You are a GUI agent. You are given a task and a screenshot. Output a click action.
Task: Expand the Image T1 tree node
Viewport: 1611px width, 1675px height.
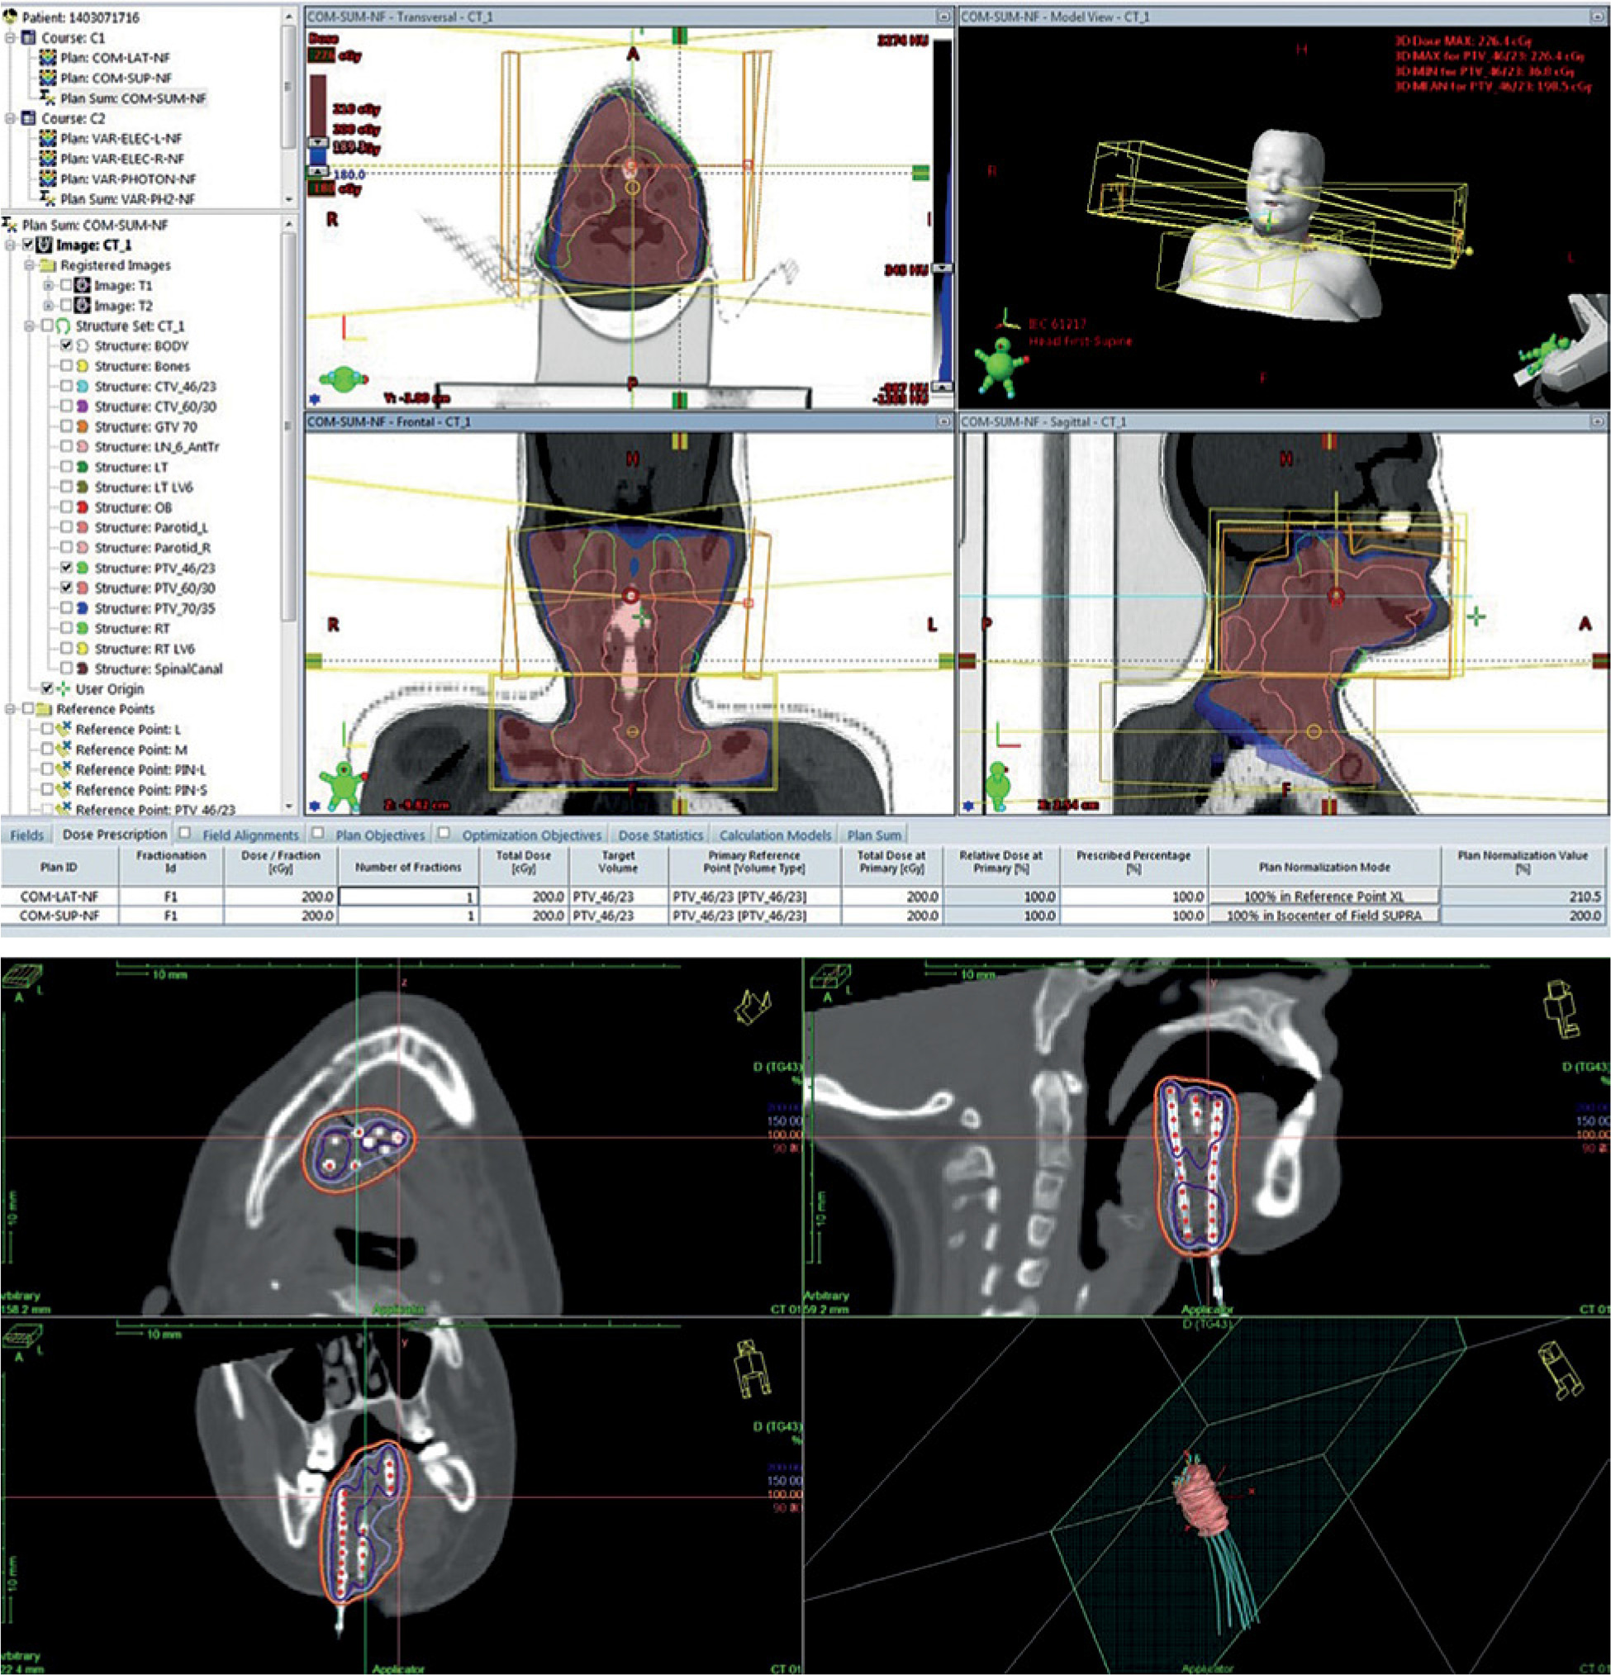[49, 285]
